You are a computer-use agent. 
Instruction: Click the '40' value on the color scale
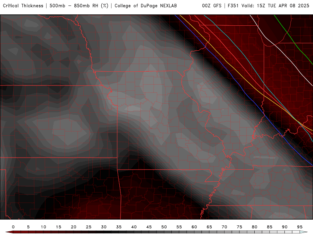tap(134, 227)
